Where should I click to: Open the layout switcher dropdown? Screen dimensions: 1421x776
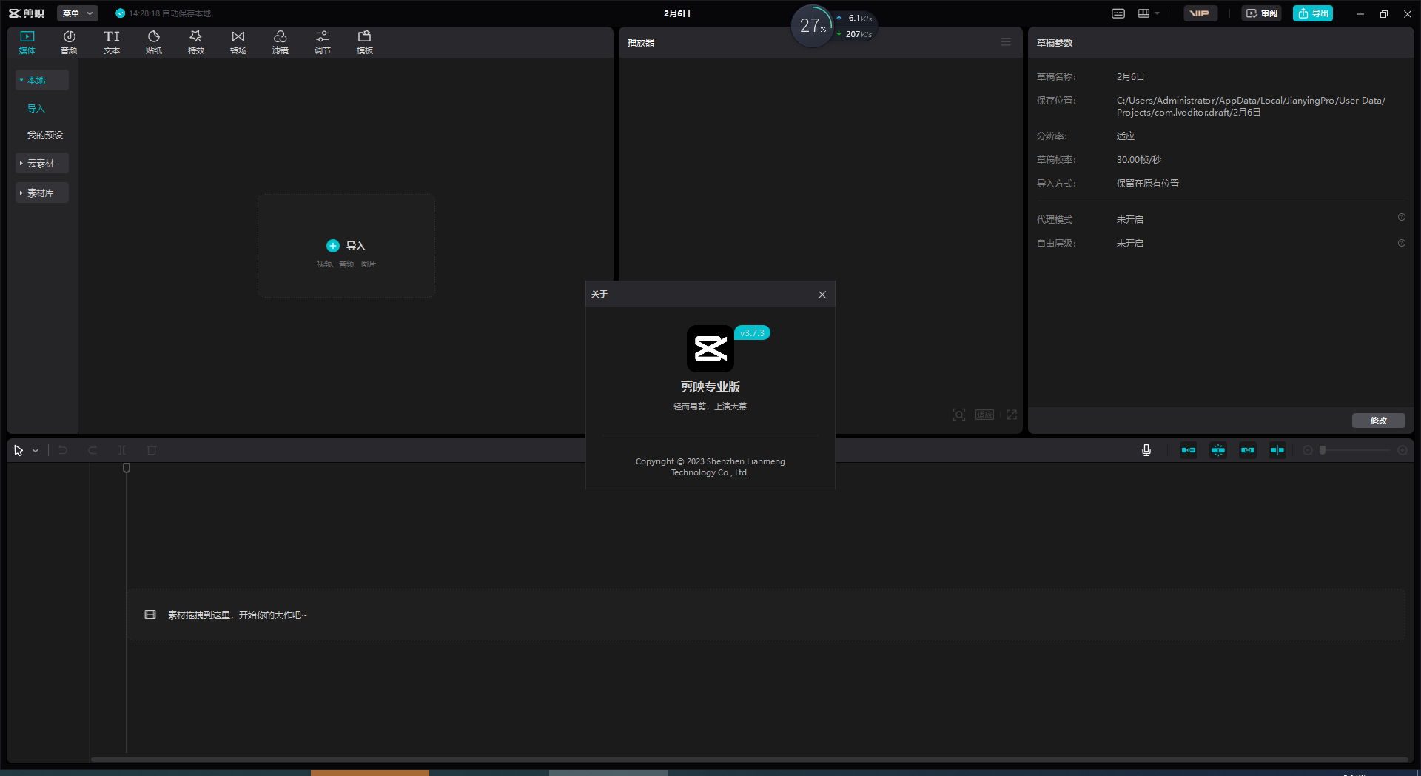tap(1149, 13)
